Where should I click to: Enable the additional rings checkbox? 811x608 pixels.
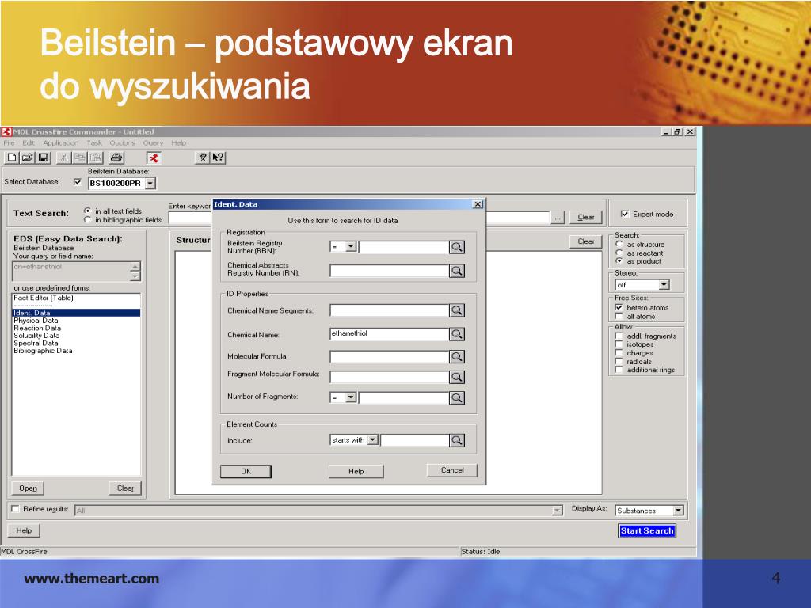(619, 370)
